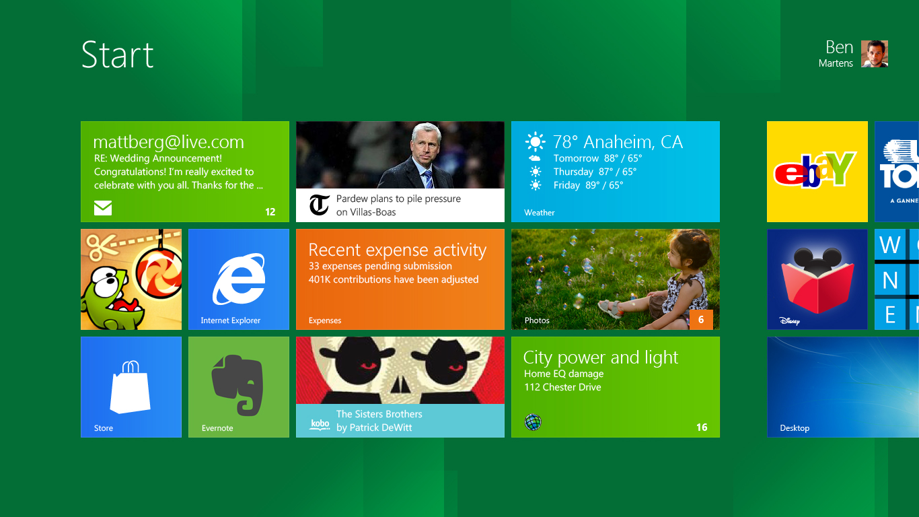The image size is (919, 517).
Task: Click 'Friday 89° / 65°' forecast text
Action: tap(588, 185)
